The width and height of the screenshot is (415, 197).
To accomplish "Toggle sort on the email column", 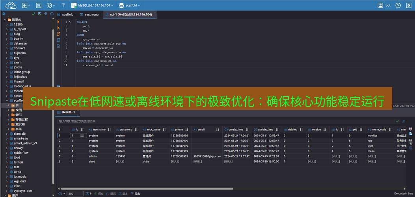I will (x=218, y=130).
